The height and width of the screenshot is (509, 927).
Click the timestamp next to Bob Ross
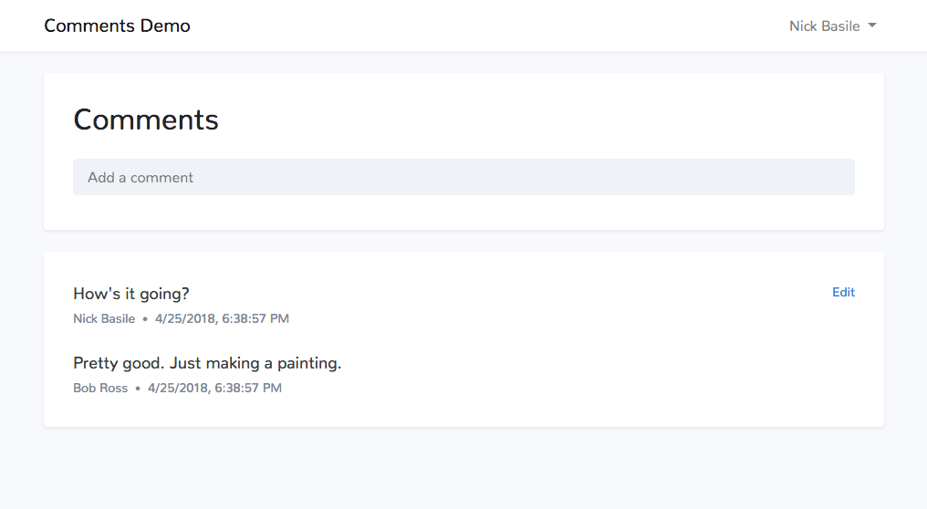(214, 388)
